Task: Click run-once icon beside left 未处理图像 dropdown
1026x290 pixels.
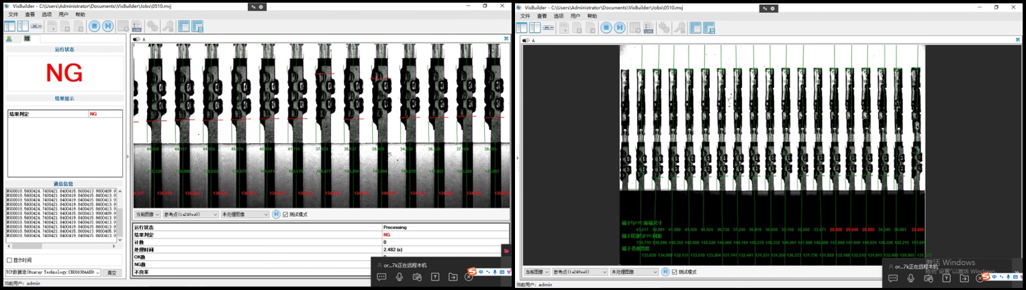Action: click(276, 214)
